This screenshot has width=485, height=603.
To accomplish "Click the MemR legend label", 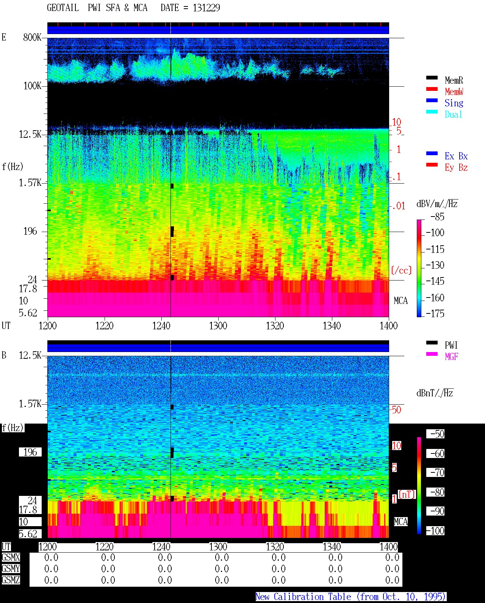I will 454,80.
